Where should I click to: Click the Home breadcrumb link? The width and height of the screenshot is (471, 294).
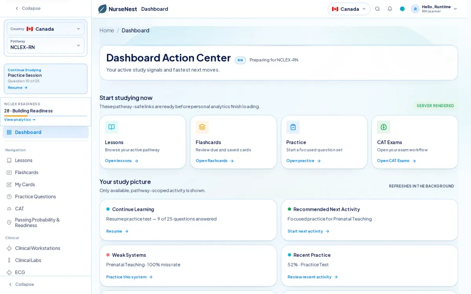point(107,31)
